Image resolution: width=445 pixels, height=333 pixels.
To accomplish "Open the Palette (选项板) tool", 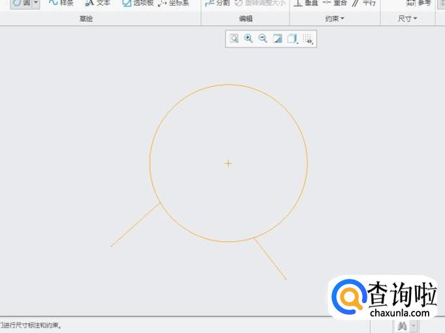I will click(x=138, y=3).
